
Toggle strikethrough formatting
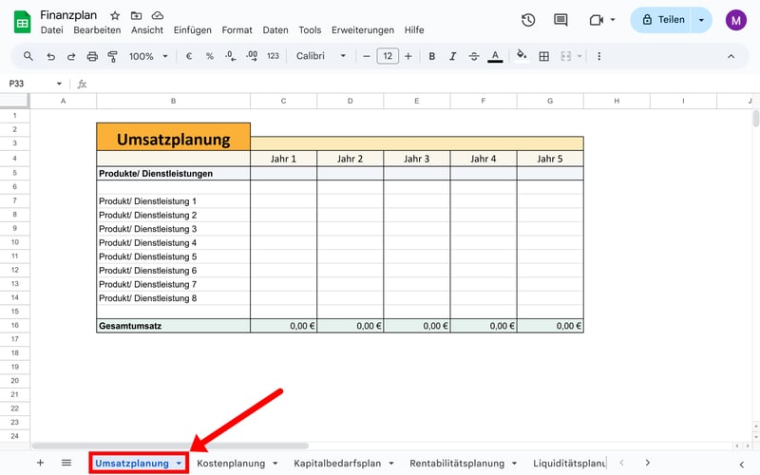(473, 56)
